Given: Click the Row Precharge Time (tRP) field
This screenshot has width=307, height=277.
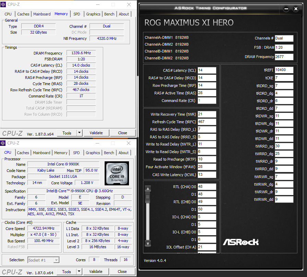Looking at the screenshot, I should 207,85.
